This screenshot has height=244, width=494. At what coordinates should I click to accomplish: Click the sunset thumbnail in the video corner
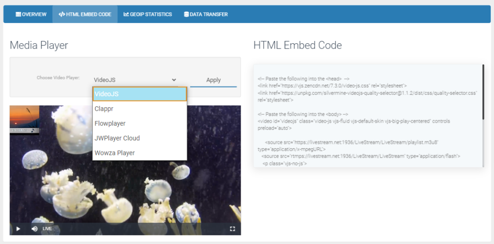click(x=24, y=118)
